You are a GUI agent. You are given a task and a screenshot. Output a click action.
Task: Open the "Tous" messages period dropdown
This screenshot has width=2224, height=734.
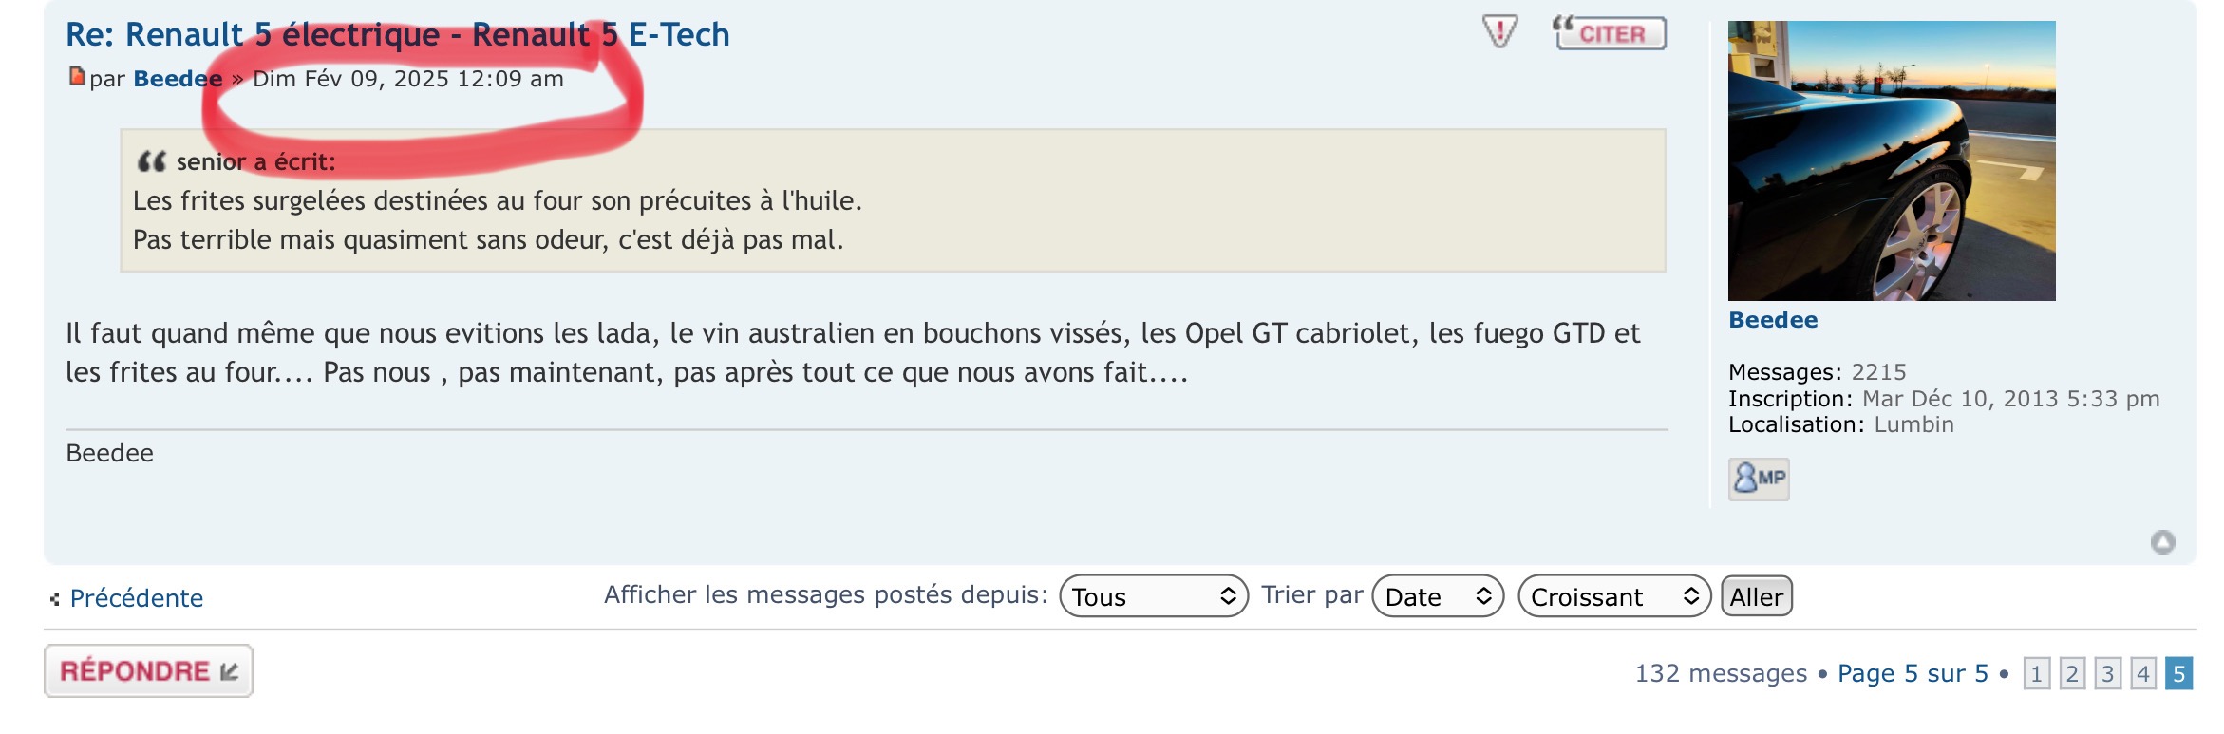tap(1153, 596)
